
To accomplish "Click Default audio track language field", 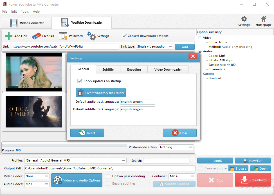I will coord(138,102).
